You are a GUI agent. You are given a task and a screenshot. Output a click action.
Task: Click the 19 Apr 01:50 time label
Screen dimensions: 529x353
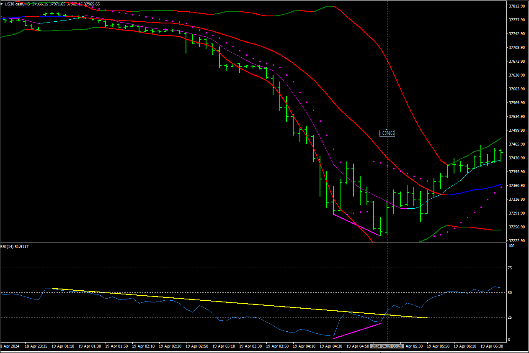116,346
